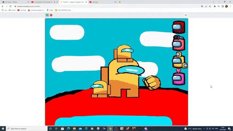233x131 pixels.
Task: Open the media control/reading list icon
Action: (x=218, y=7)
